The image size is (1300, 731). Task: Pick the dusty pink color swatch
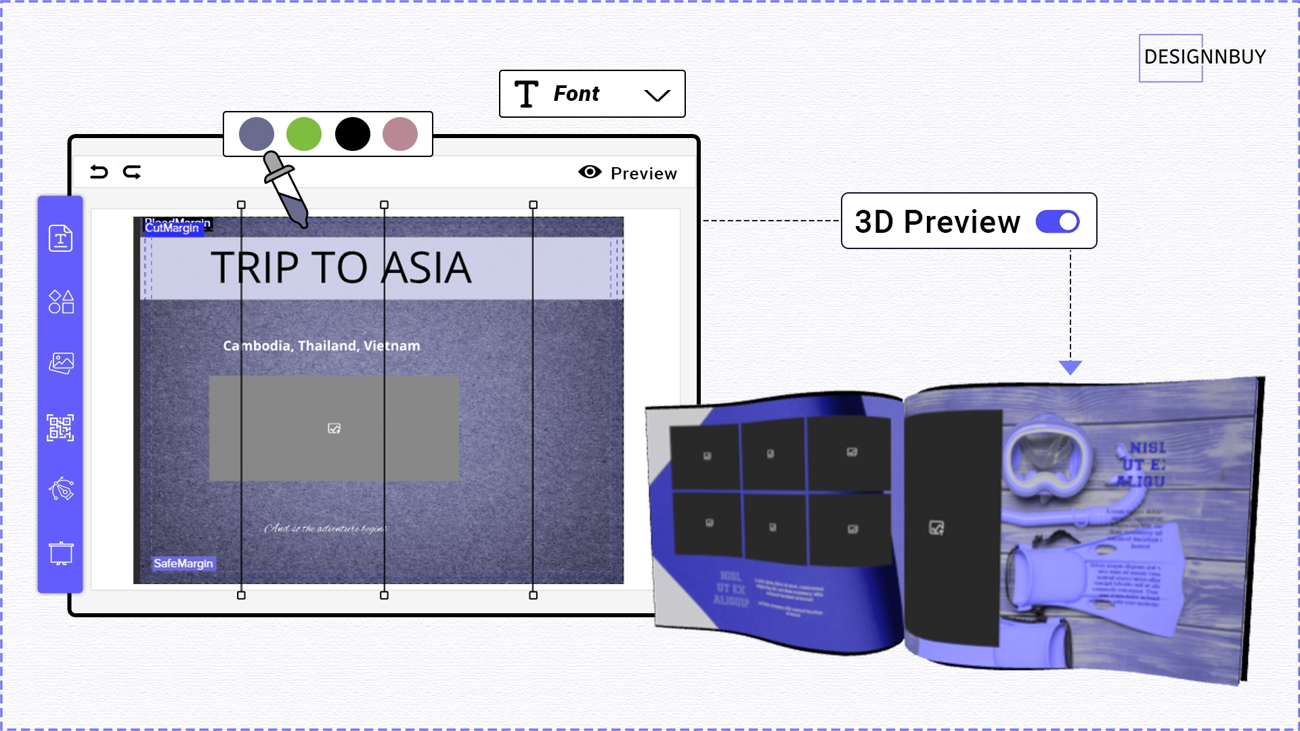coord(400,134)
